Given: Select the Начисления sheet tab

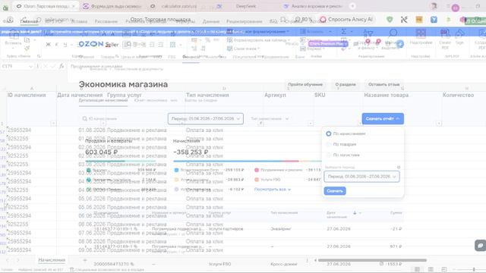Looking at the screenshot, I should (52, 260).
